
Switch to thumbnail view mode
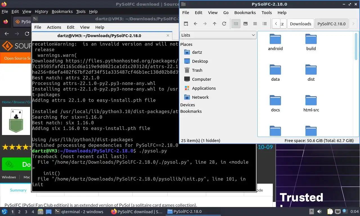tap(246, 24)
